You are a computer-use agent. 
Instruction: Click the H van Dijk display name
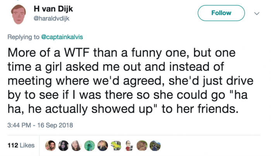[x=59, y=9]
